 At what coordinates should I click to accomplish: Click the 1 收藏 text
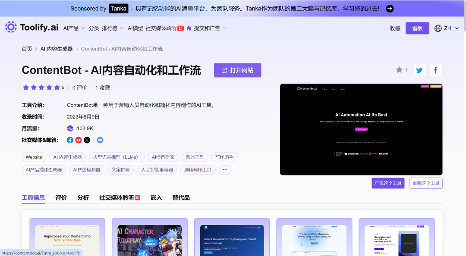[x=103, y=87]
